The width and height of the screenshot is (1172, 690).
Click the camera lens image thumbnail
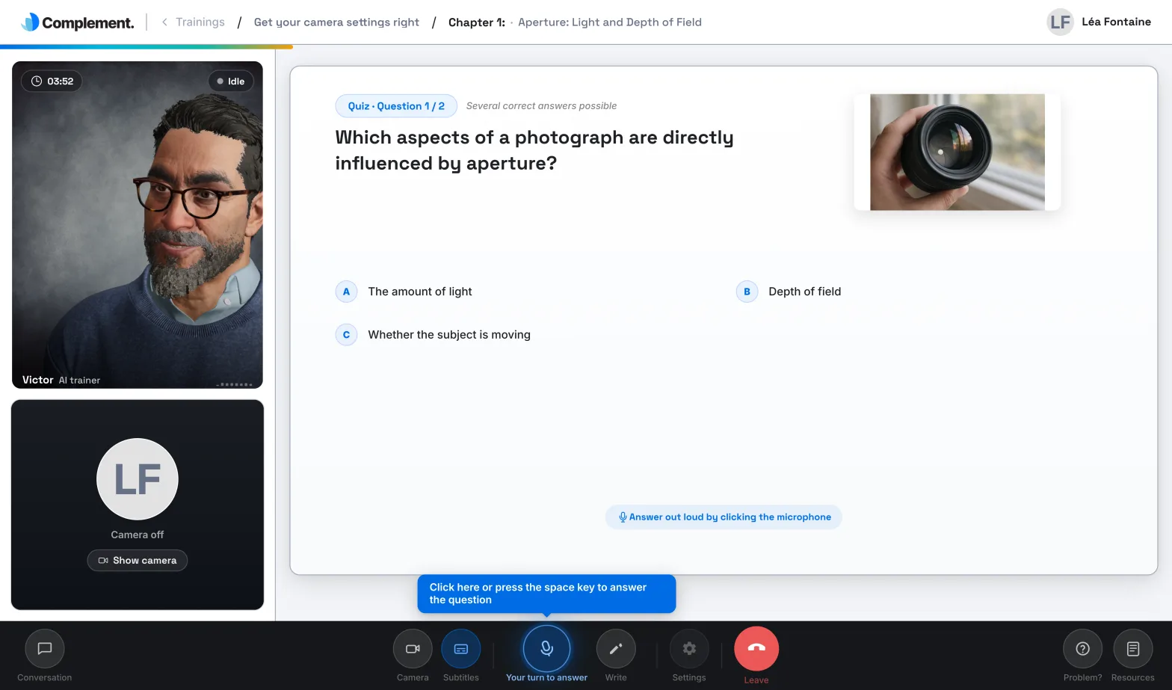point(957,153)
